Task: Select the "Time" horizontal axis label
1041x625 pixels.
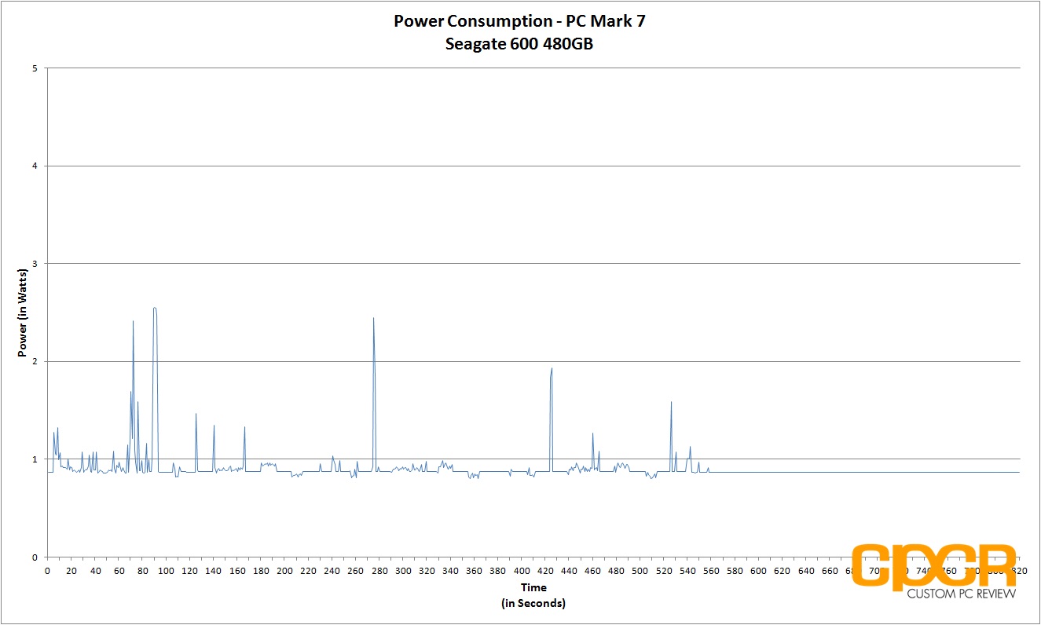Action: [x=533, y=587]
